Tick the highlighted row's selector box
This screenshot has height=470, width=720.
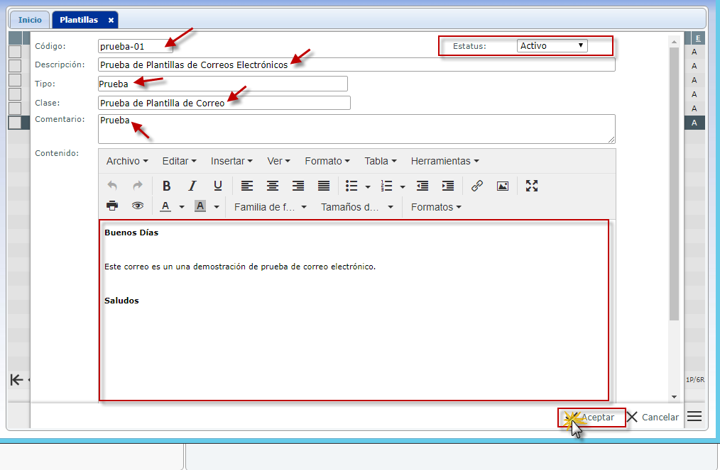14,123
